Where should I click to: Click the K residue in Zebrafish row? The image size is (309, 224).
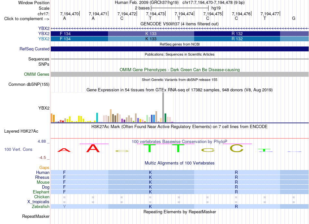tap(150, 206)
